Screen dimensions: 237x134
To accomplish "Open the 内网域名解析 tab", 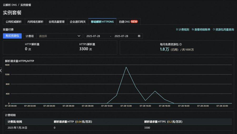I will [x=35, y=22].
